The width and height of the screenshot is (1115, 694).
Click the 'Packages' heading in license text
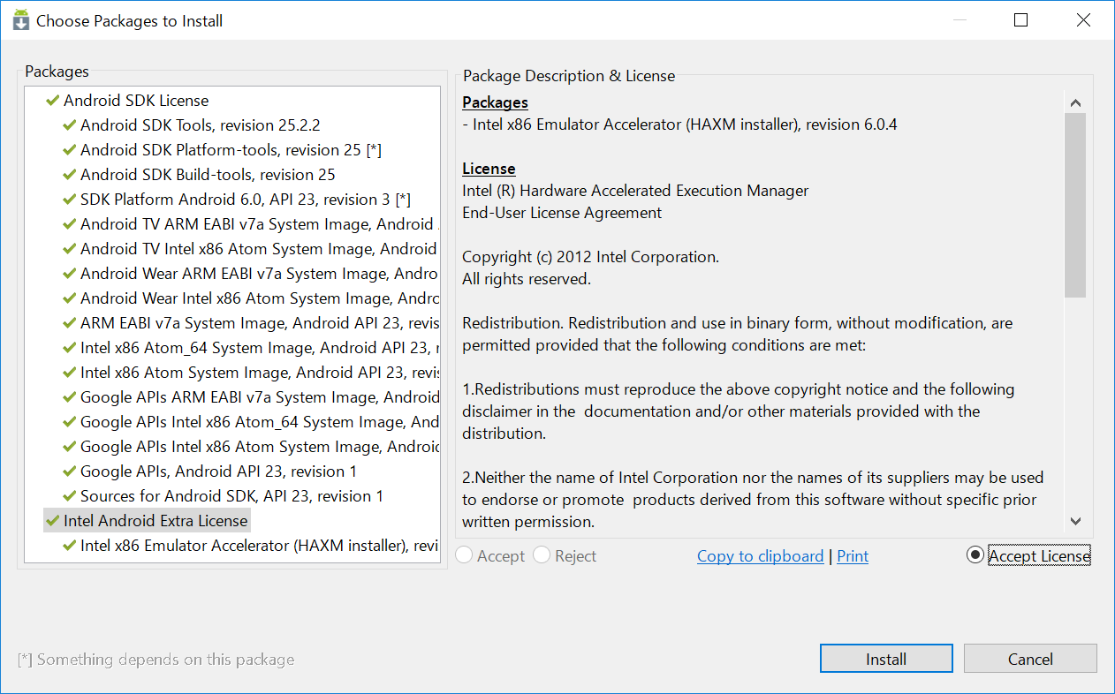coord(495,102)
